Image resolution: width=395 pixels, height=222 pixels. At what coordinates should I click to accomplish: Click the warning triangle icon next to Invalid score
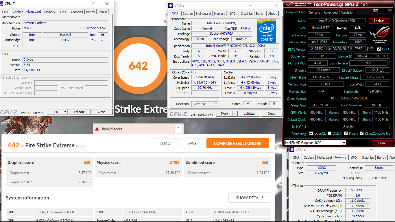pos(97,129)
